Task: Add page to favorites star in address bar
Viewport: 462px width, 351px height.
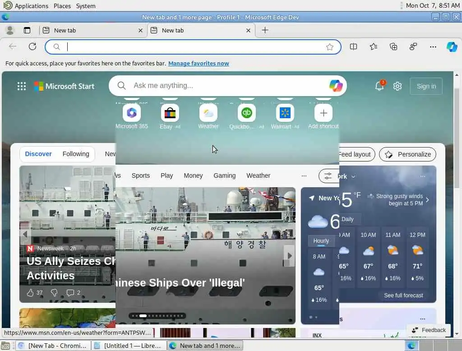Action: pyautogui.click(x=330, y=47)
